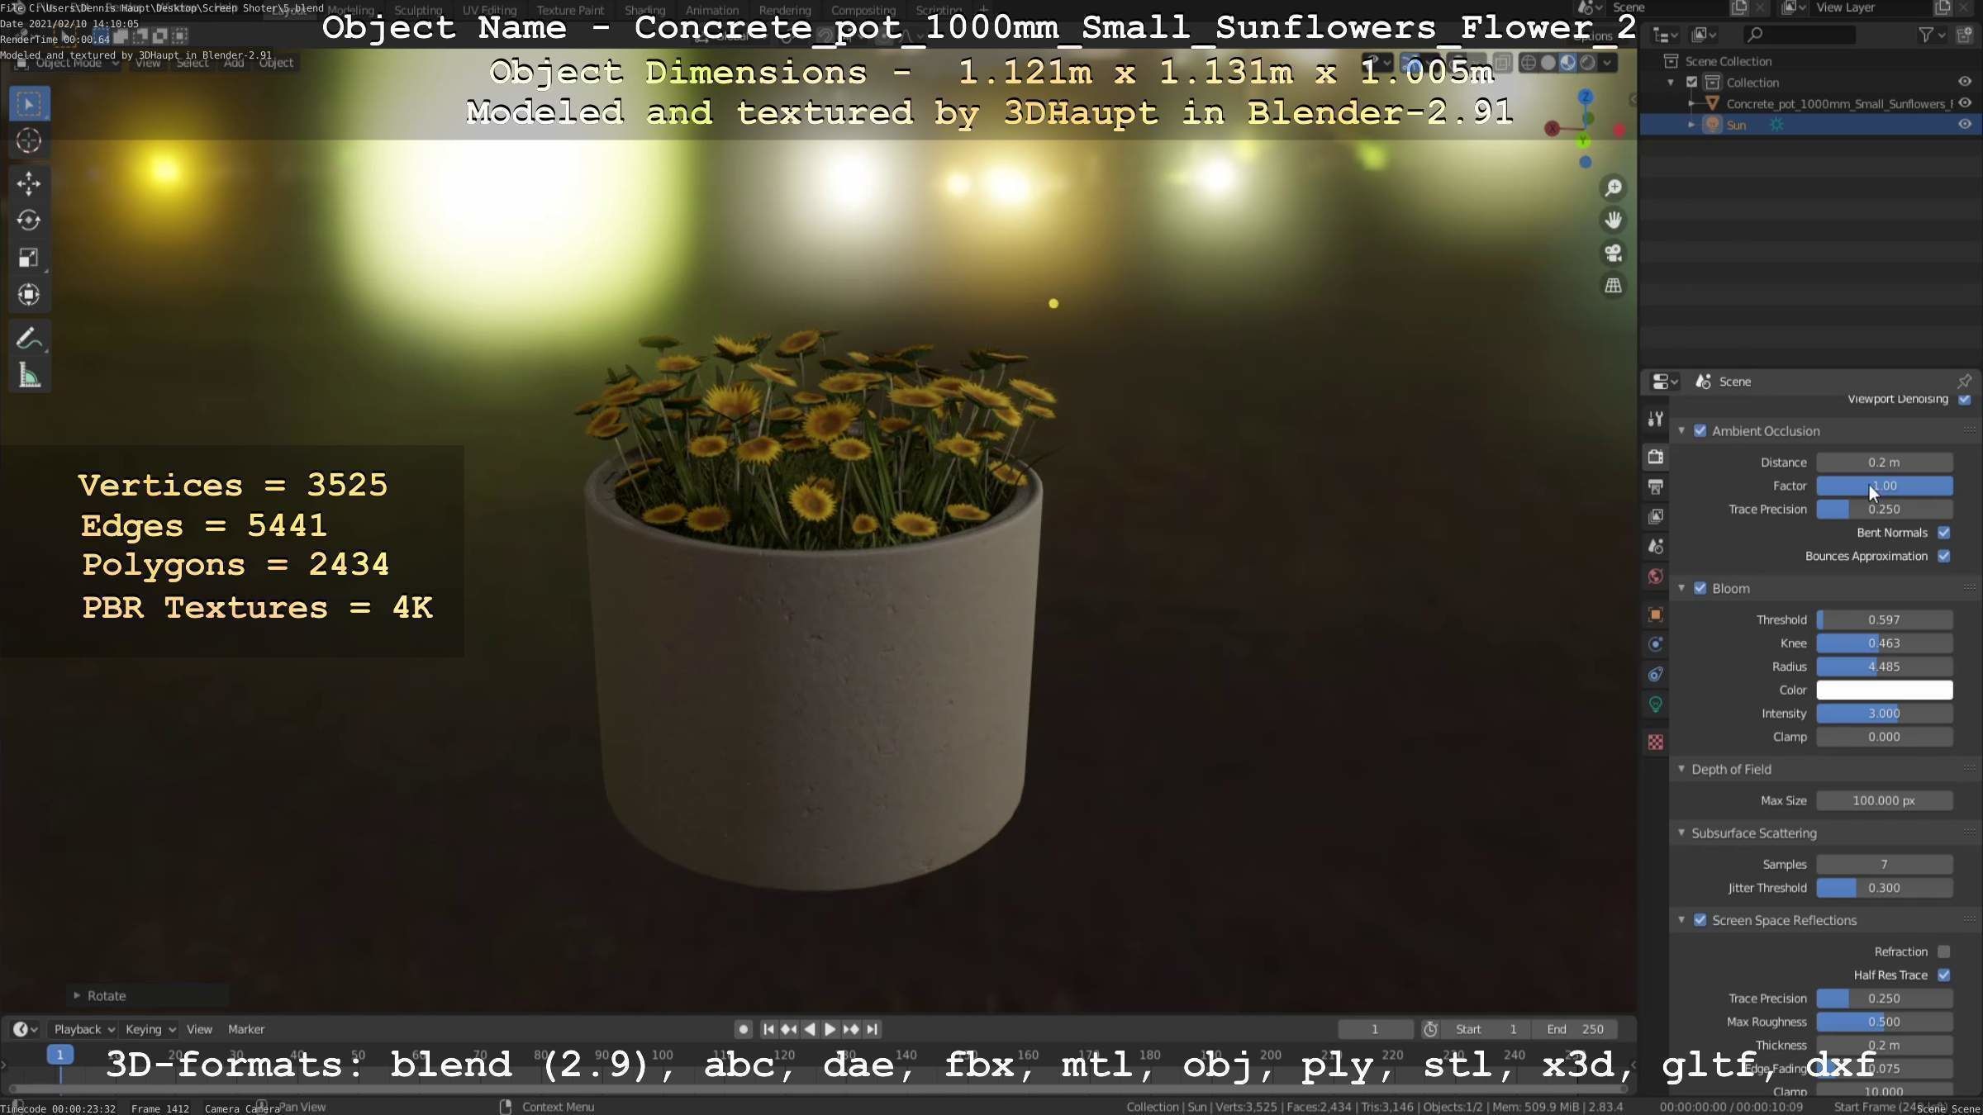1983x1115 pixels.
Task: Switch perspective/orthographic grid icon
Action: click(1613, 286)
